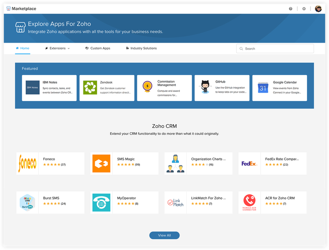The image size is (329, 250).
Task: Open the settings gear icon
Action: pyautogui.click(x=304, y=9)
